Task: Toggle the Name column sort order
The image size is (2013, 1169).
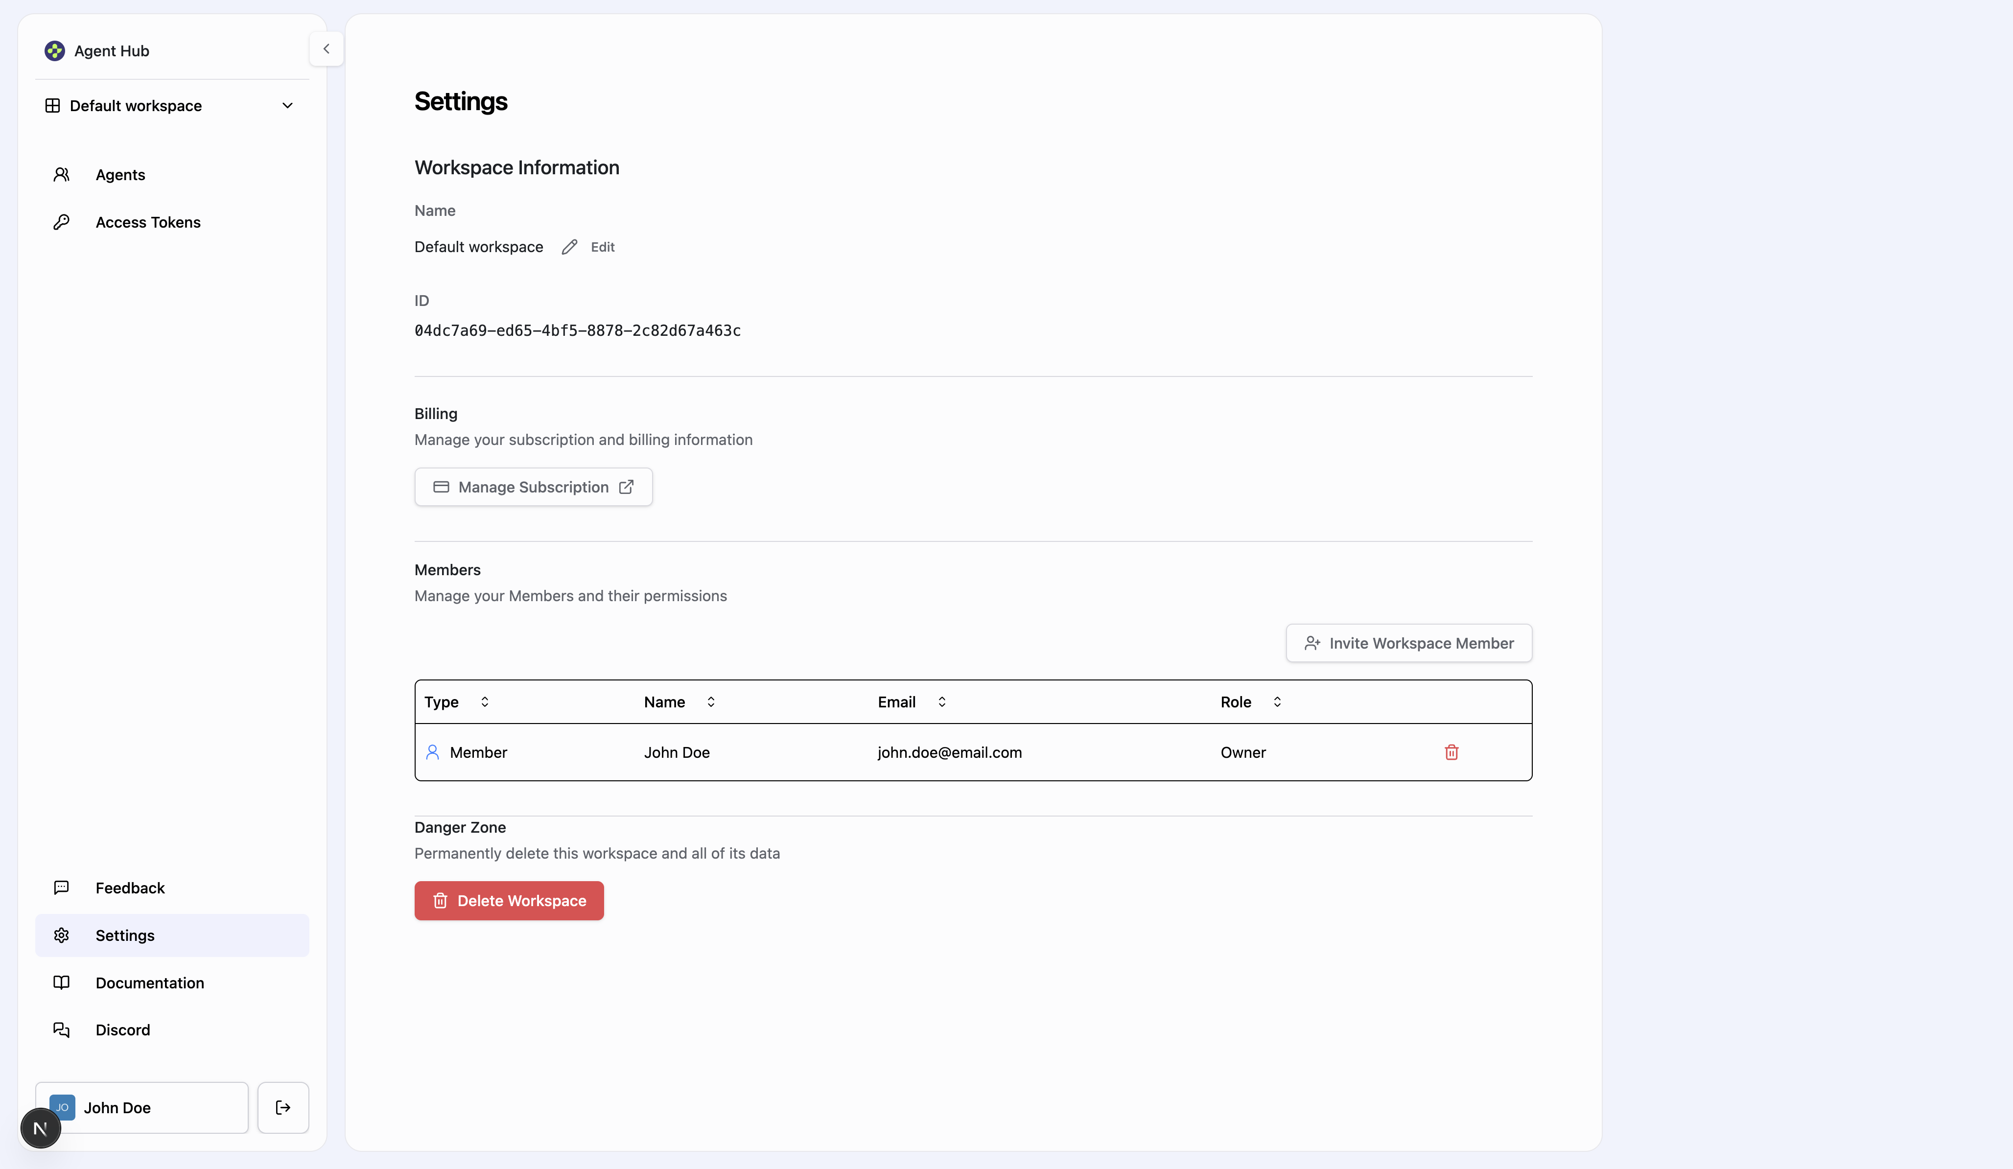Action: pyautogui.click(x=711, y=701)
